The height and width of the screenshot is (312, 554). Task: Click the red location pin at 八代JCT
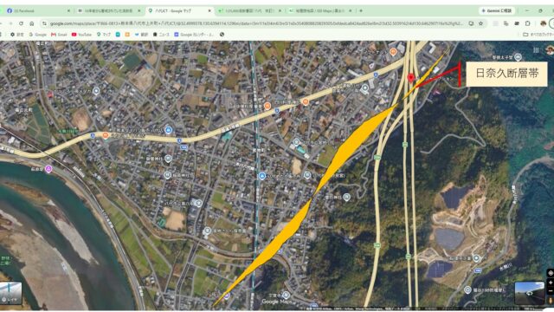pos(410,77)
